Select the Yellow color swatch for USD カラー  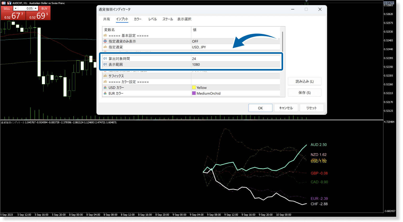[194, 87]
